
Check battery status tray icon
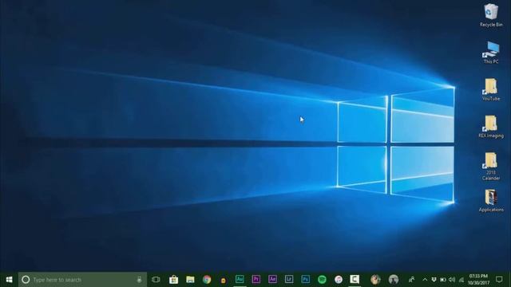443,280
